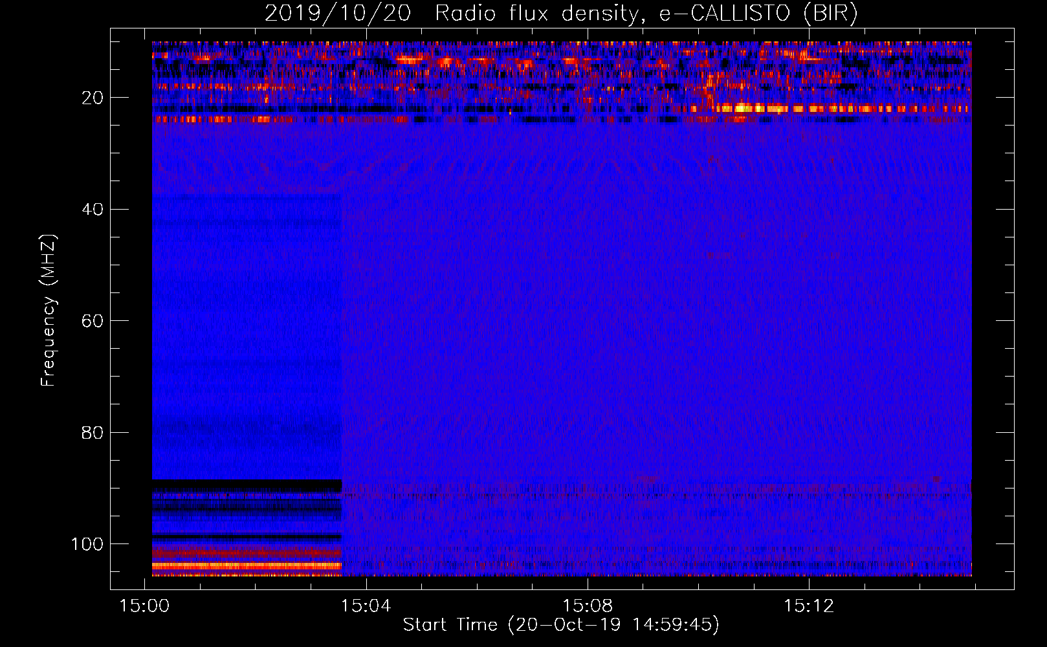Click the 15:00 time tick label
This screenshot has height=647, width=1047.
[144, 606]
